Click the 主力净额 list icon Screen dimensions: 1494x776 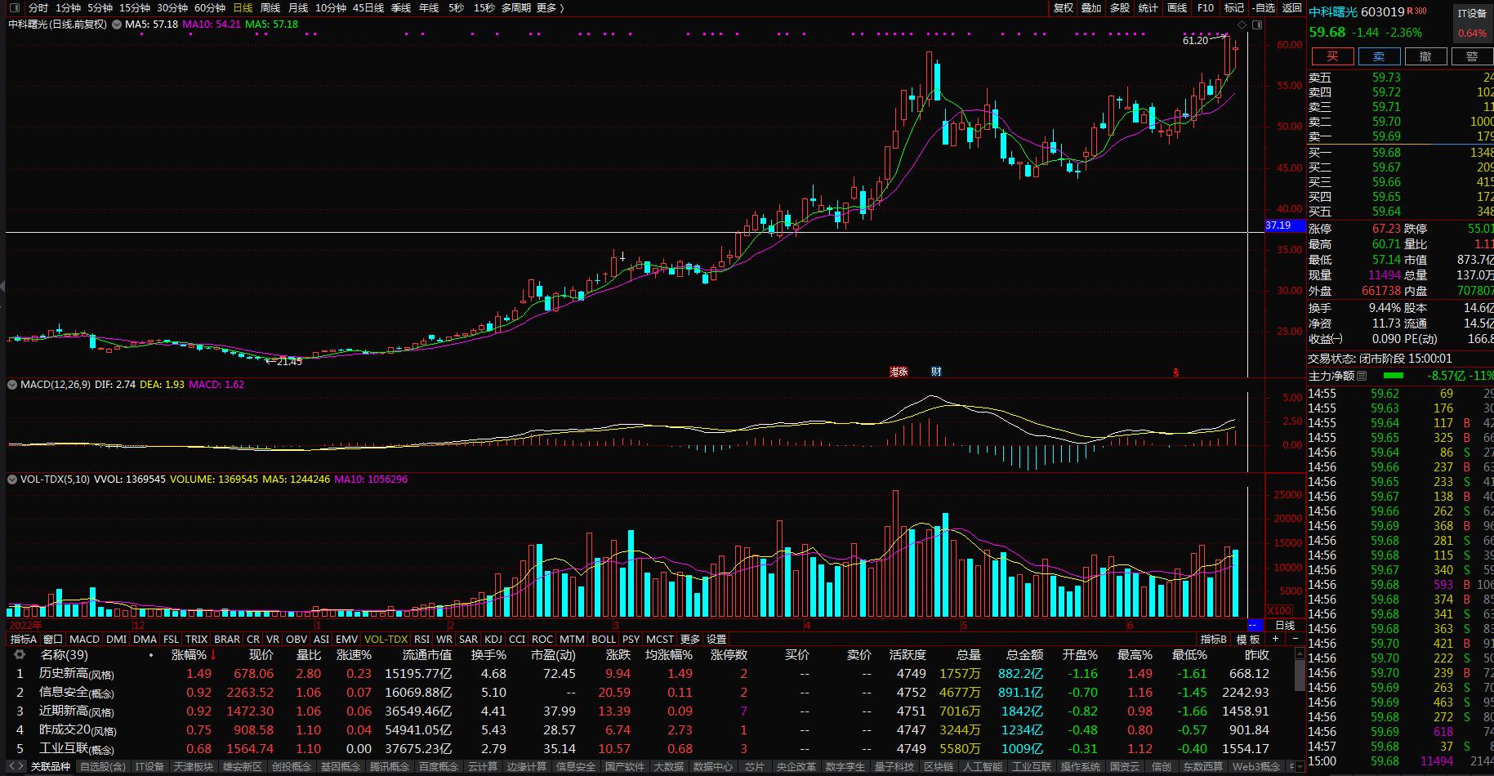[1362, 376]
